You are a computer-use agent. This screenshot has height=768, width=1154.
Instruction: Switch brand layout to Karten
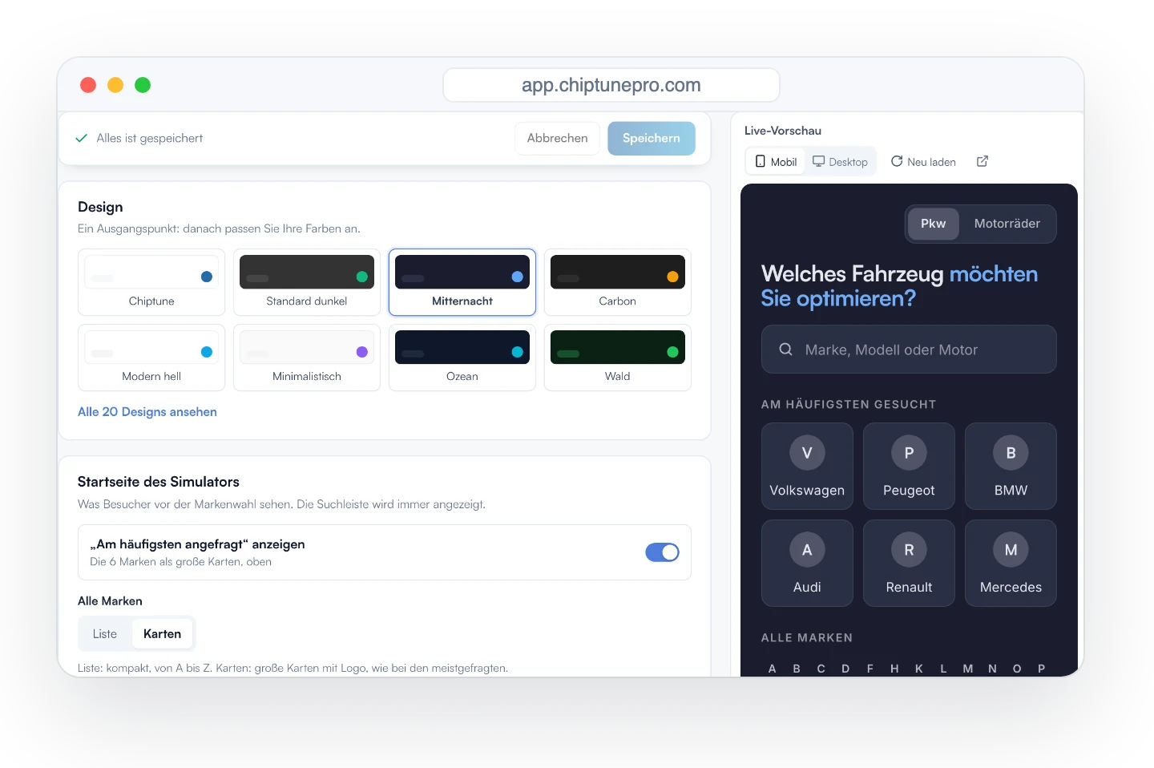pyautogui.click(x=162, y=634)
